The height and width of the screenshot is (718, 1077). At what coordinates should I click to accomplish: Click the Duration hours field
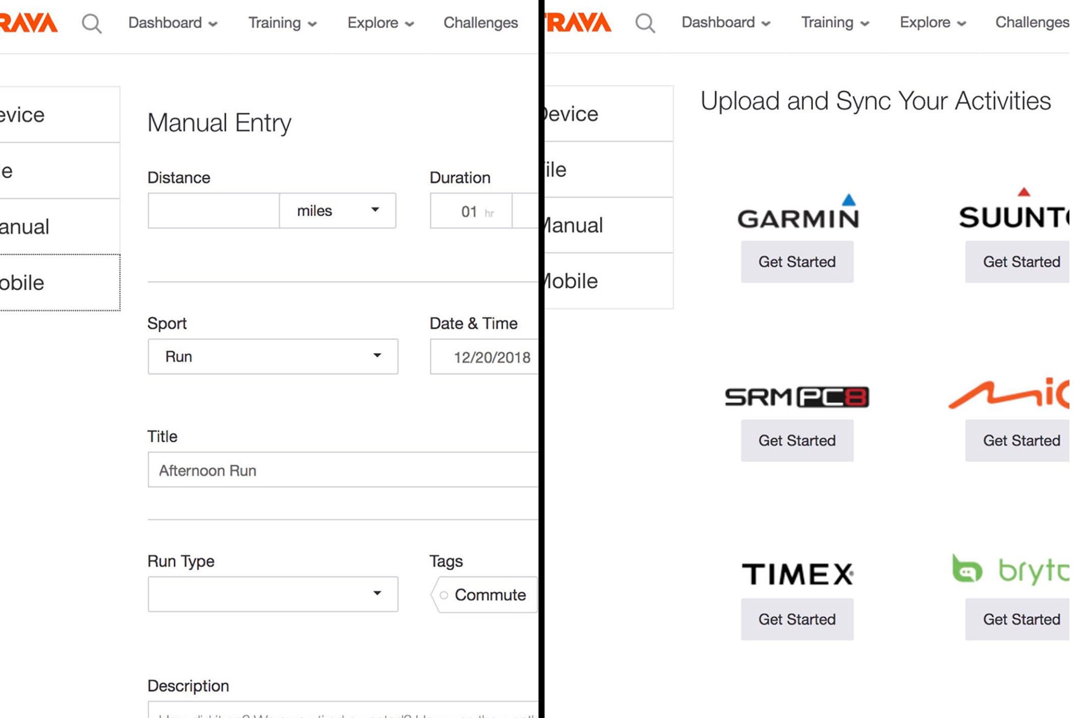(x=471, y=211)
